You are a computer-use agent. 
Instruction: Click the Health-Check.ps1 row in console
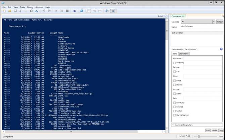point(41,78)
